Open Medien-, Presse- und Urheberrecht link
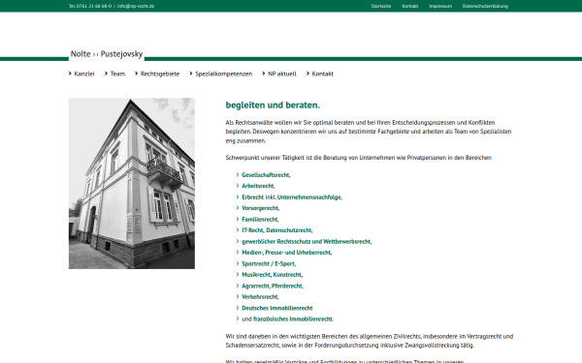The image size is (582, 363). click(287, 253)
